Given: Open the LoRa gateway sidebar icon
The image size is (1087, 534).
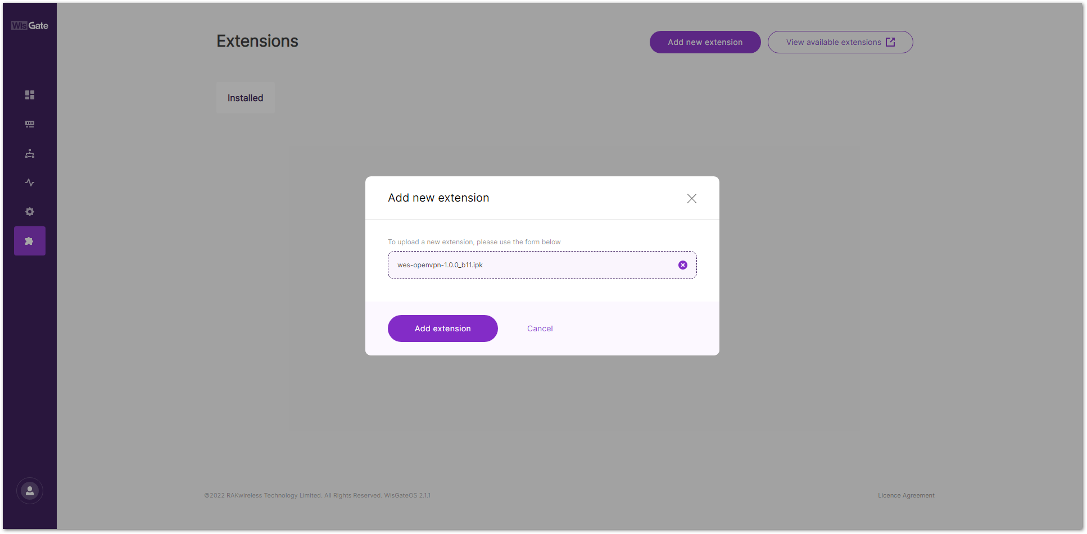Looking at the screenshot, I should click(30, 124).
